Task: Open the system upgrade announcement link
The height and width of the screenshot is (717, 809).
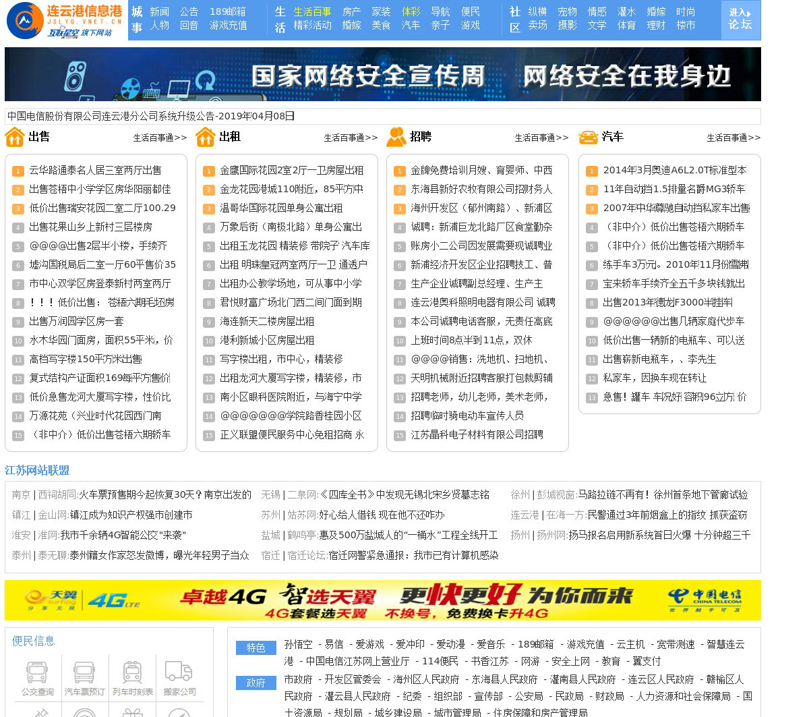Action: point(151,116)
